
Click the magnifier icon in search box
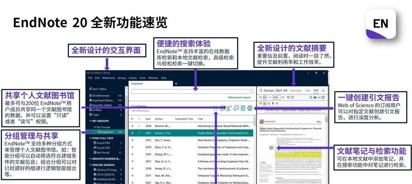[x=251, y=92]
